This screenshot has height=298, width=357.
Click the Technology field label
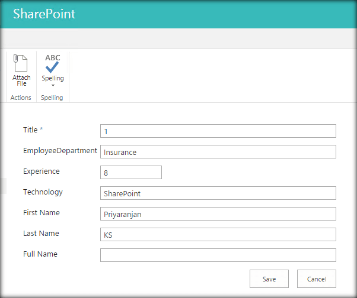[43, 192]
